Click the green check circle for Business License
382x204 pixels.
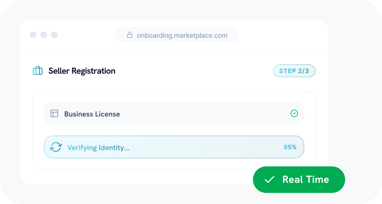(x=294, y=113)
